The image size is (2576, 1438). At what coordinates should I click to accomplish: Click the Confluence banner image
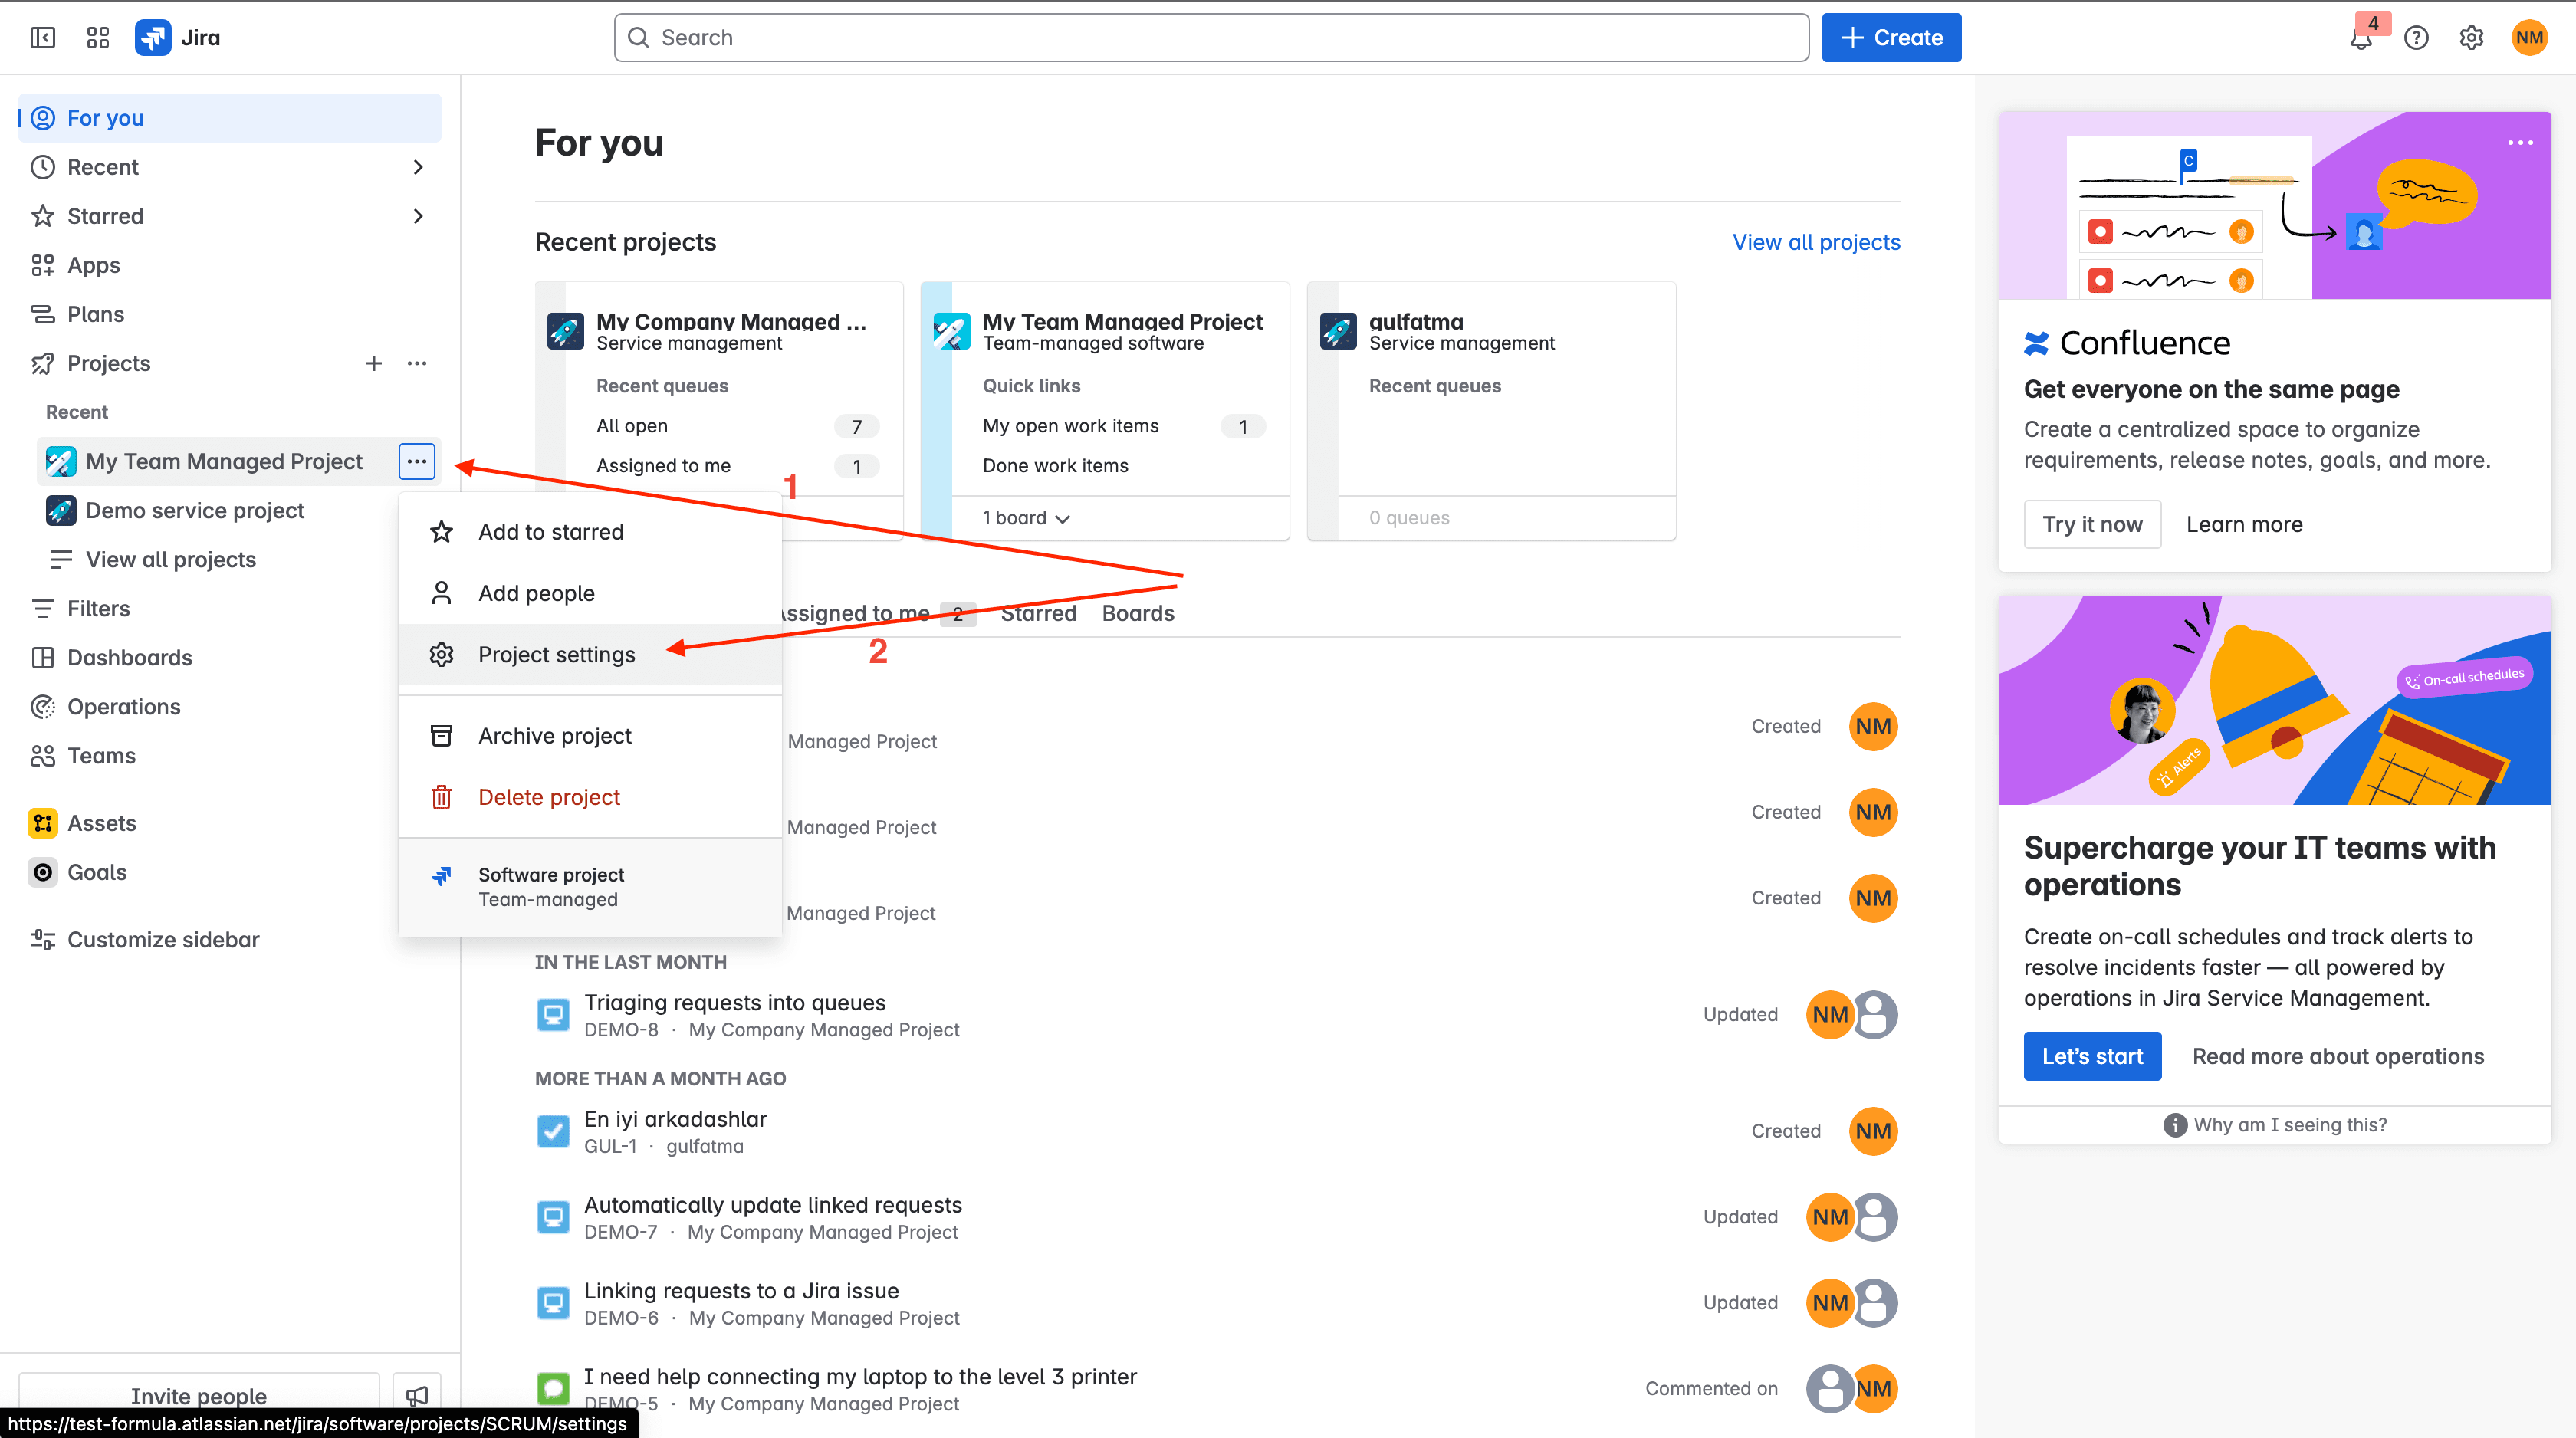[2274, 205]
